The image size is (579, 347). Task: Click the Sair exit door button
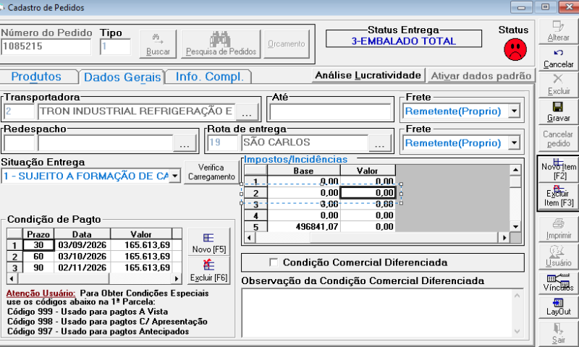(x=558, y=333)
